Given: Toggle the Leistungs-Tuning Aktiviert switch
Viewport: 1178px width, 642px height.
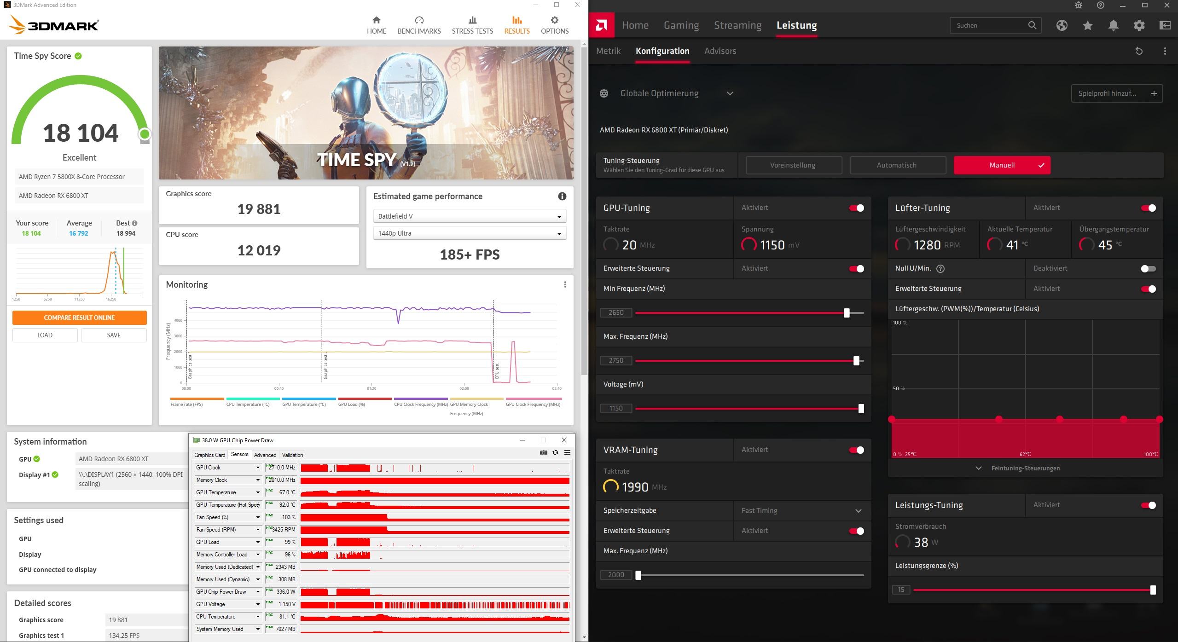Looking at the screenshot, I should (x=1149, y=505).
